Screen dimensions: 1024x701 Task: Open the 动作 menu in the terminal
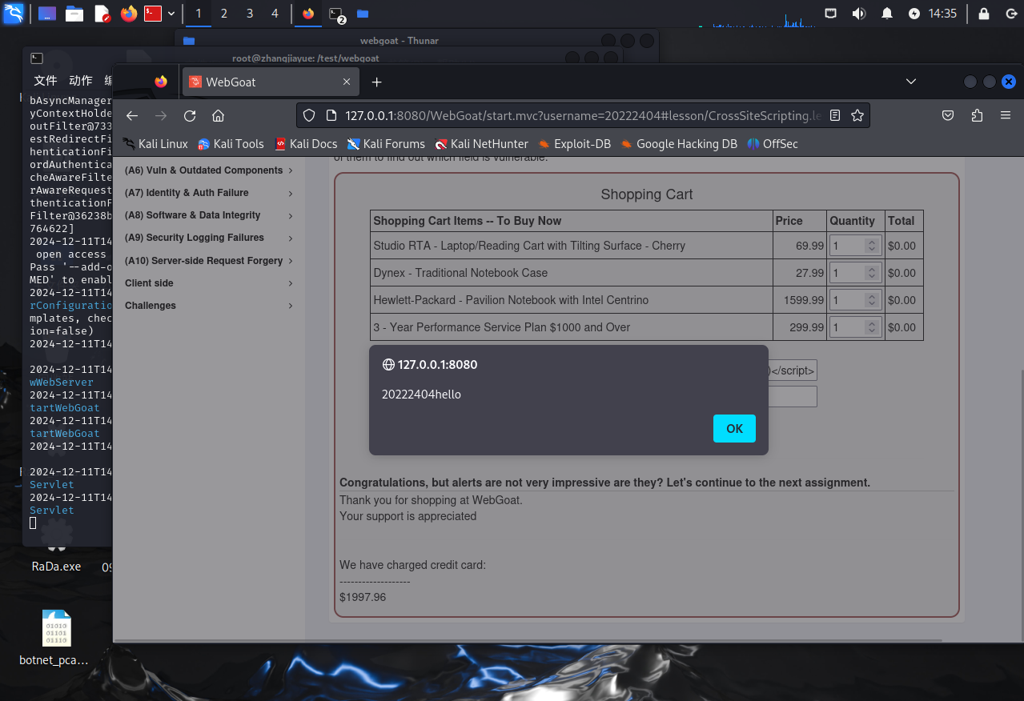[80, 81]
